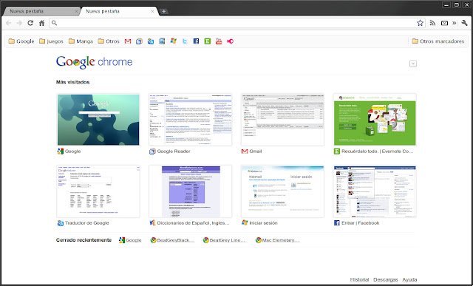The width and height of the screenshot is (473, 286).
Task: Open the Google Reader bookmark icon
Action: (x=139, y=41)
